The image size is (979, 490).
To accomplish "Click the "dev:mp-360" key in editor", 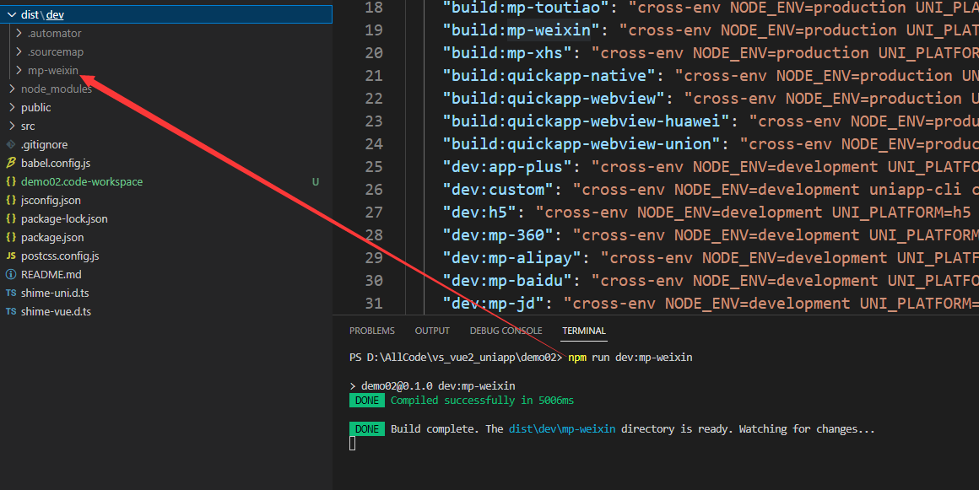I will [498, 235].
